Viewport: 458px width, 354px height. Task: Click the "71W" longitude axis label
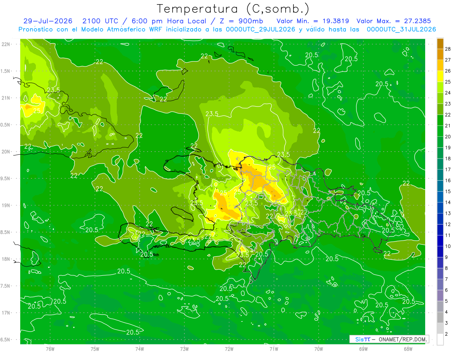pos(274,349)
